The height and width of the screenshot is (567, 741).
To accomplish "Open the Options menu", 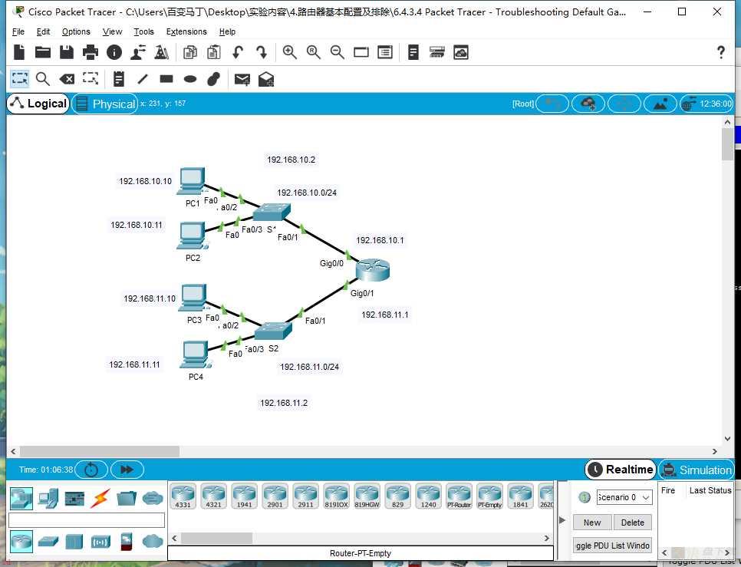I will (x=76, y=31).
